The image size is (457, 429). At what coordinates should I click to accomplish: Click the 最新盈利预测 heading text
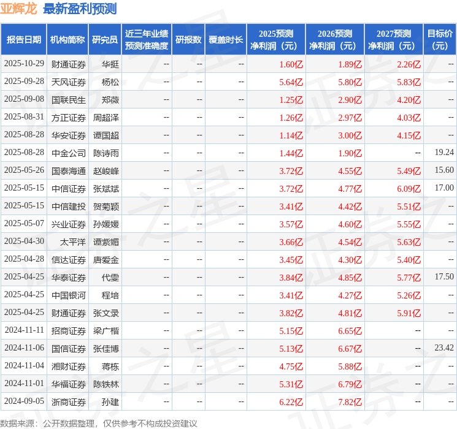click(80, 9)
